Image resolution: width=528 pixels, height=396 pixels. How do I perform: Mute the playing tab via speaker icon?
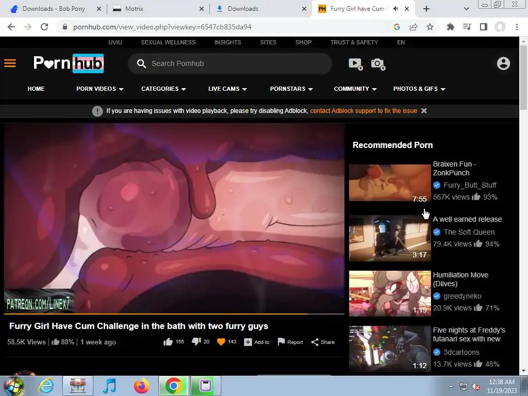(x=396, y=9)
